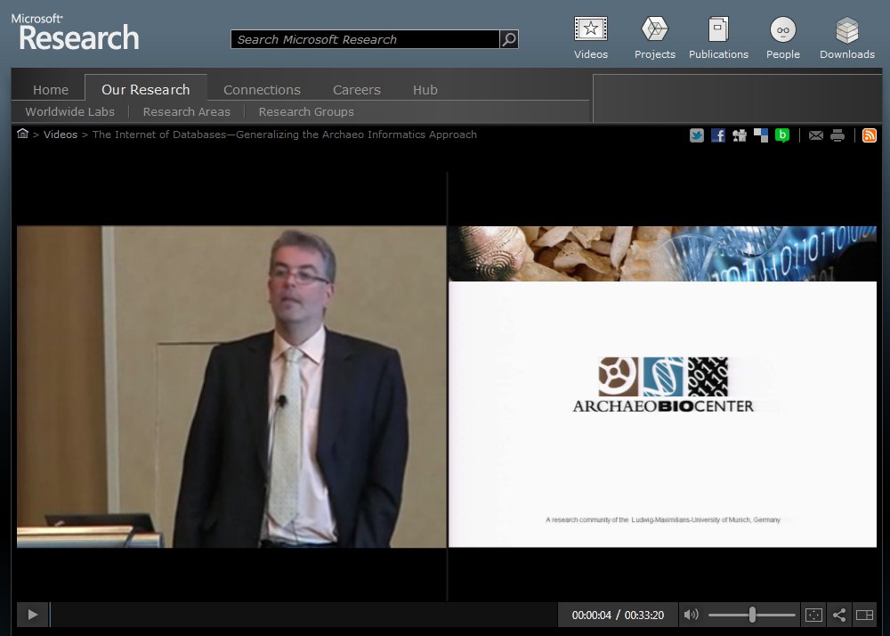Open the Careers tab
The image size is (890, 636).
click(357, 90)
